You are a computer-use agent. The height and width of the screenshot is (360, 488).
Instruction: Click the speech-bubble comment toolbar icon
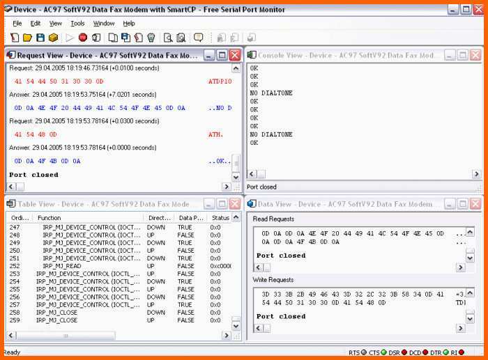pyautogui.click(x=198, y=38)
